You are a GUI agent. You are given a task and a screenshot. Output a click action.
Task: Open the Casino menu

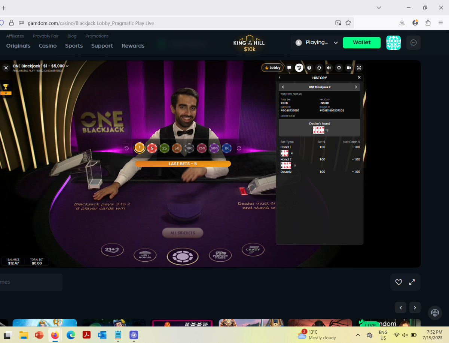click(48, 46)
